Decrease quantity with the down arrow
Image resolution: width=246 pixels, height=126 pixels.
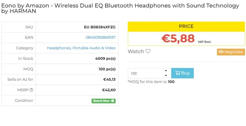(x=166, y=76)
